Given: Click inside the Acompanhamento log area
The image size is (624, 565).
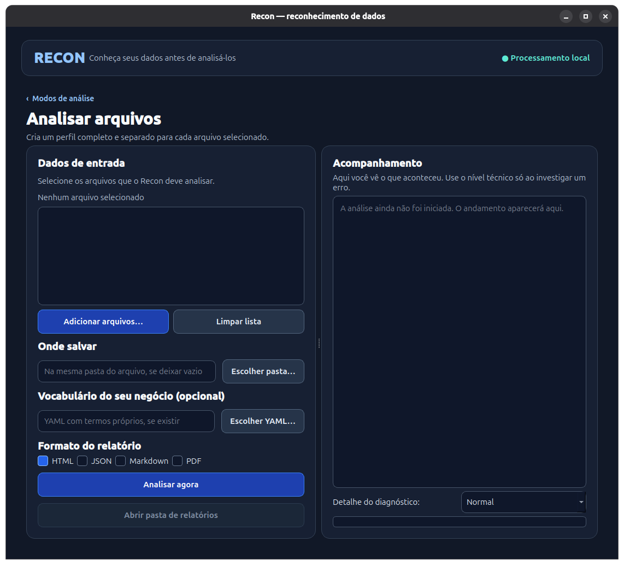Looking at the screenshot, I should (459, 342).
